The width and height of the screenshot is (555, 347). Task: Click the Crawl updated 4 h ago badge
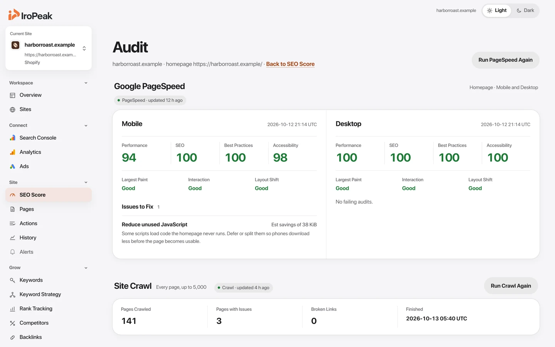[x=244, y=288]
